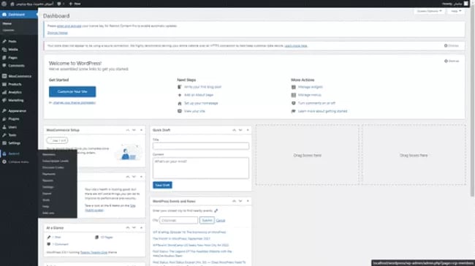
Task: Open Appearance via its paintbrush icon
Action: [4, 111]
